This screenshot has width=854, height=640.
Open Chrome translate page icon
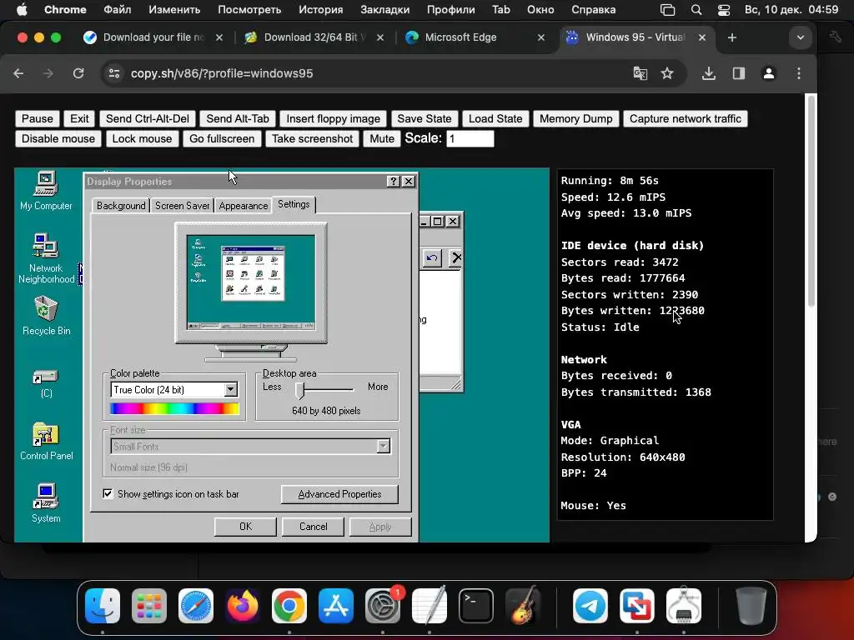640,73
